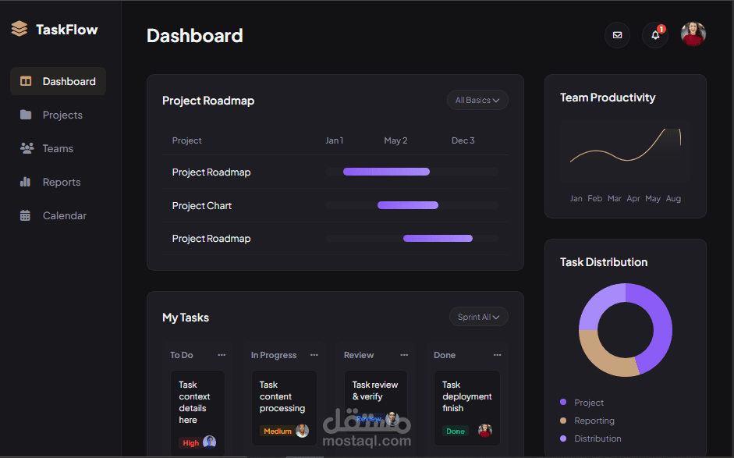This screenshot has width=734, height=458.
Task: Open the 'Task content processing' card
Action: click(x=284, y=408)
